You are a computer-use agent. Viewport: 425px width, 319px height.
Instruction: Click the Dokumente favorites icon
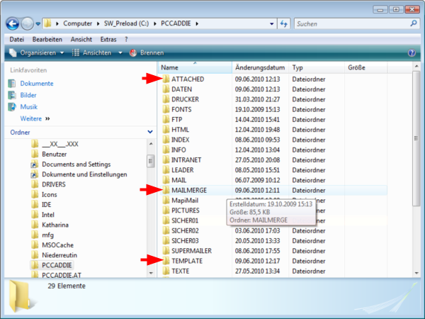11,83
